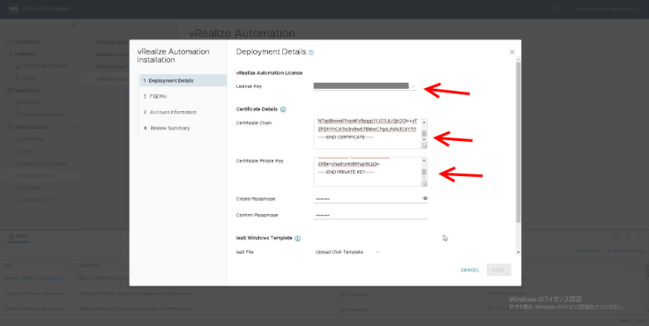Screen dimensions: 649x326
Task: Open the administrator user menu
Action: click(608, 9)
